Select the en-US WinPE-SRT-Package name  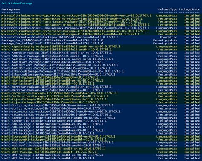click(52, 130)
